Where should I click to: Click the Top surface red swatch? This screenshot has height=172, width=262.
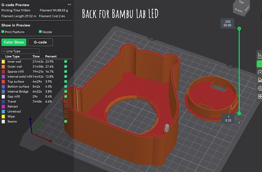(3, 82)
